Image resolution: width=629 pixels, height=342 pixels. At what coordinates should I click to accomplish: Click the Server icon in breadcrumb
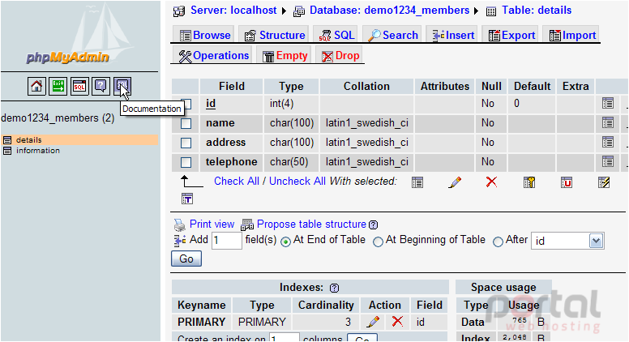point(179,11)
